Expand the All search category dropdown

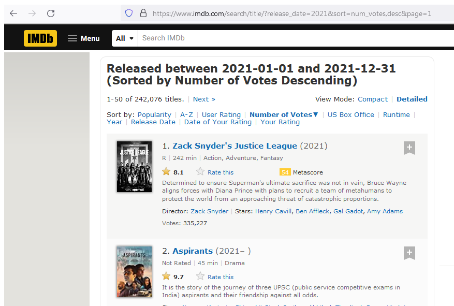point(125,38)
